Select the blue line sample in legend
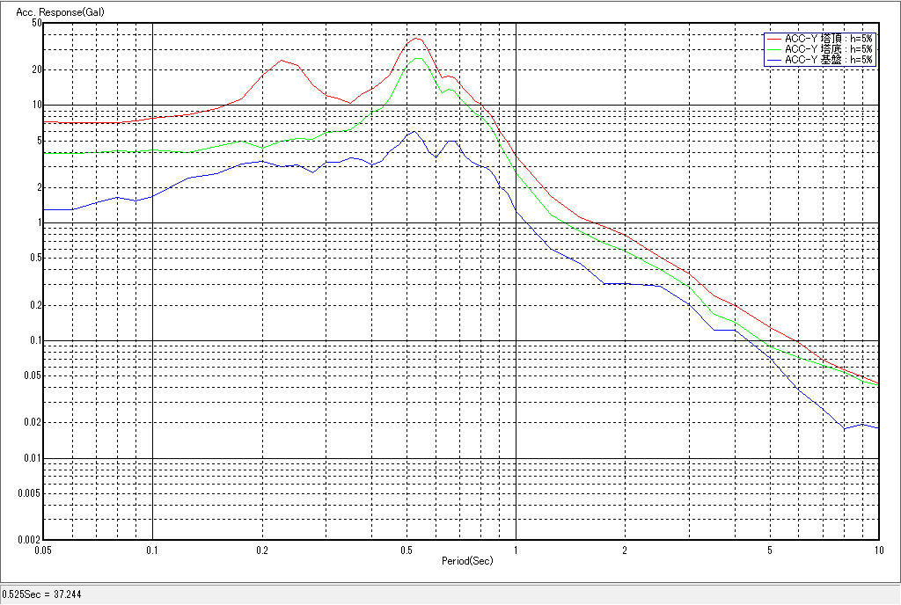The width and height of the screenshot is (901, 605). click(x=774, y=60)
